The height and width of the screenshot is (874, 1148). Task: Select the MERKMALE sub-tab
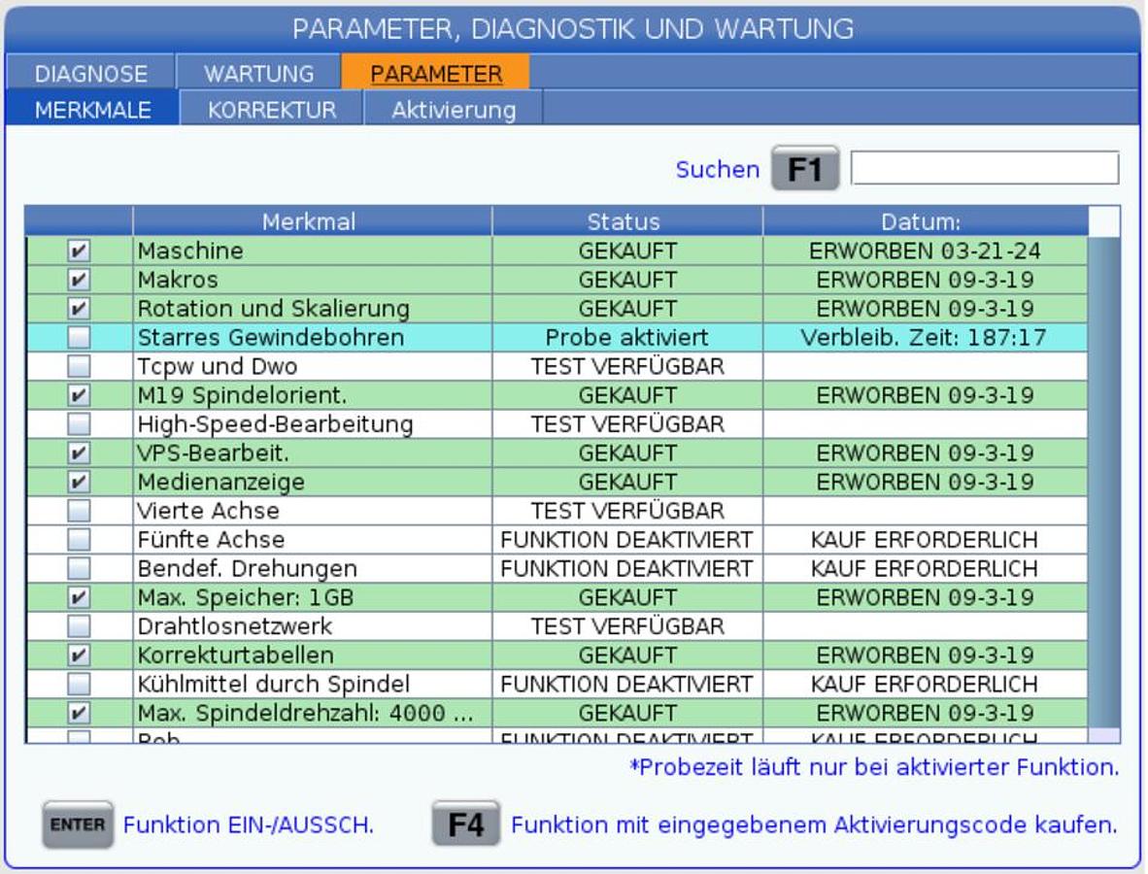(92, 110)
